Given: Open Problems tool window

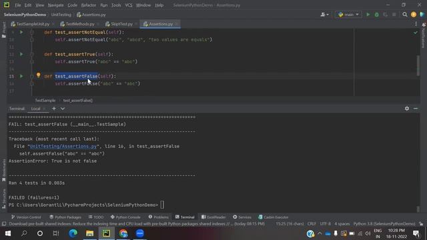Looking at the screenshot, I should pos(159,217).
